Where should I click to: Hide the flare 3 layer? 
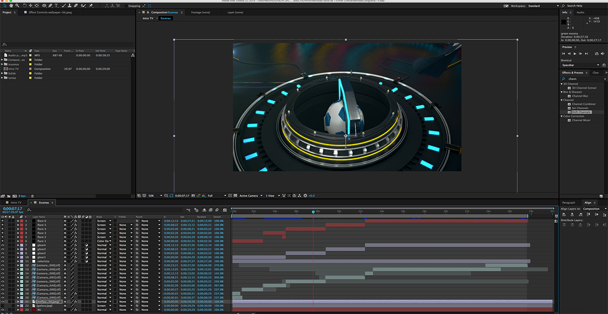point(3,233)
